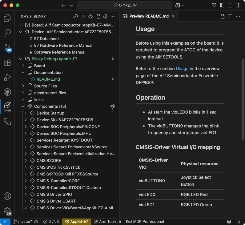Open the Copilot chat icon in title bar
Viewport: 245px width, 225px height.
[178, 5]
